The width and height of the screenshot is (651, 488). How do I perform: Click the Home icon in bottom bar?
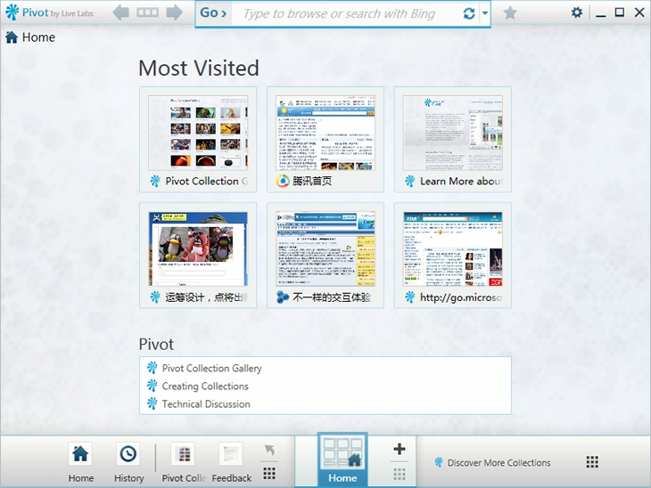(x=80, y=463)
